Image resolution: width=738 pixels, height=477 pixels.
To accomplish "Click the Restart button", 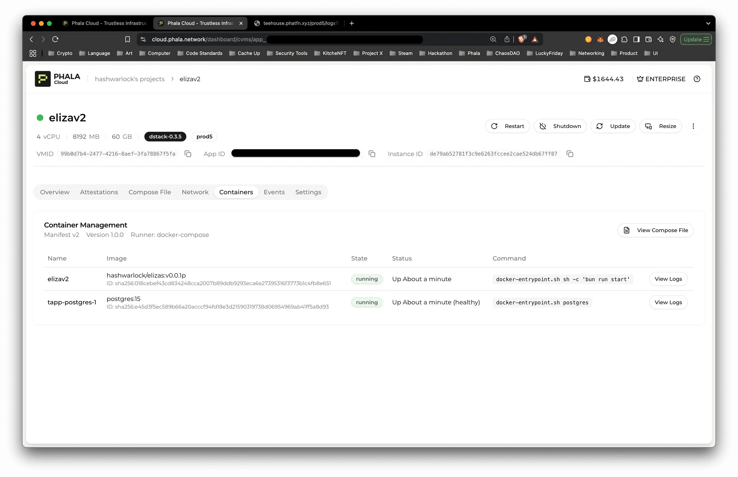I will click(x=507, y=126).
